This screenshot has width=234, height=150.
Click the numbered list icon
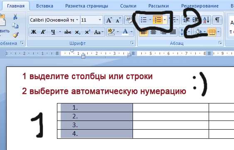tap(158, 20)
